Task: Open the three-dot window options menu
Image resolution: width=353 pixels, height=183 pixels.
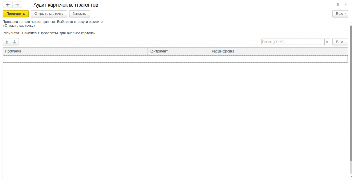Action: [x=338, y=5]
